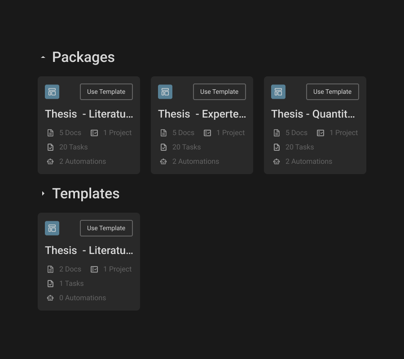Click the Packages heading text
Viewport: 404px width, 359px height.
[83, 57]
